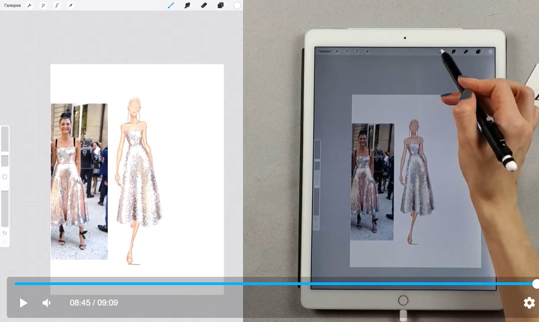This screenshot has height=322, width=539.
Task: Adjust the brush opacity slider in left sidebar
Action: (5, 207)
